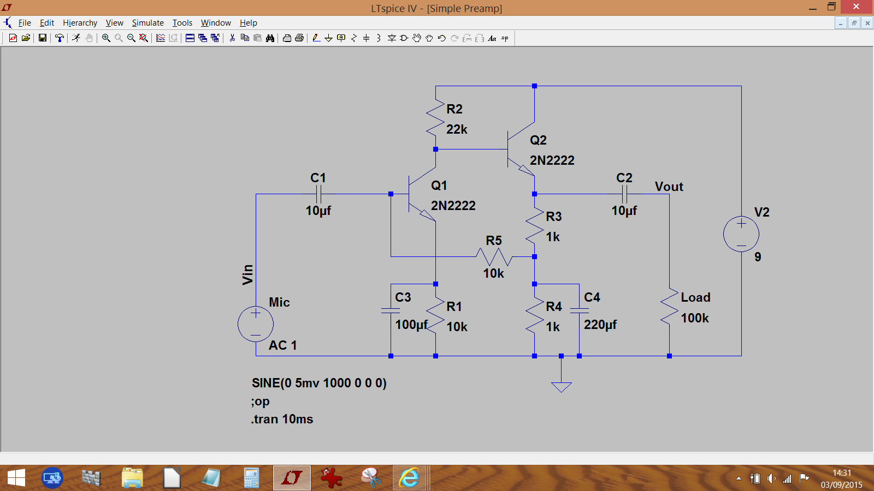Open the Windows Start button
874x491 pixels.
[16, 478]
